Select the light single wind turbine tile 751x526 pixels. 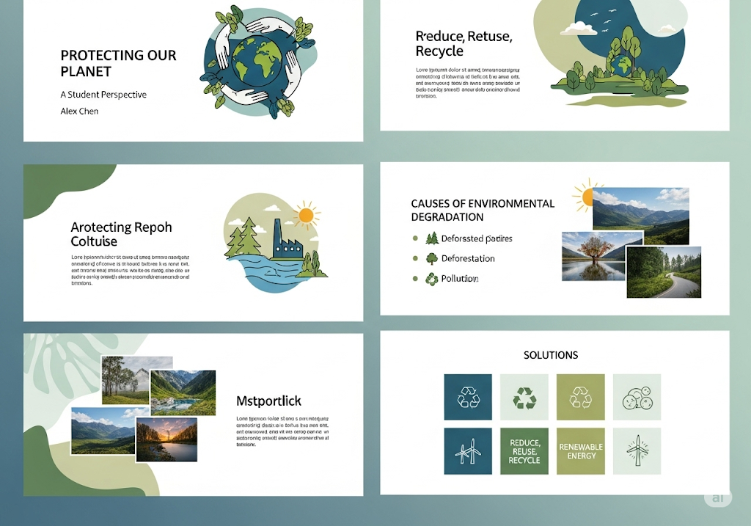[x=637, y=451]
